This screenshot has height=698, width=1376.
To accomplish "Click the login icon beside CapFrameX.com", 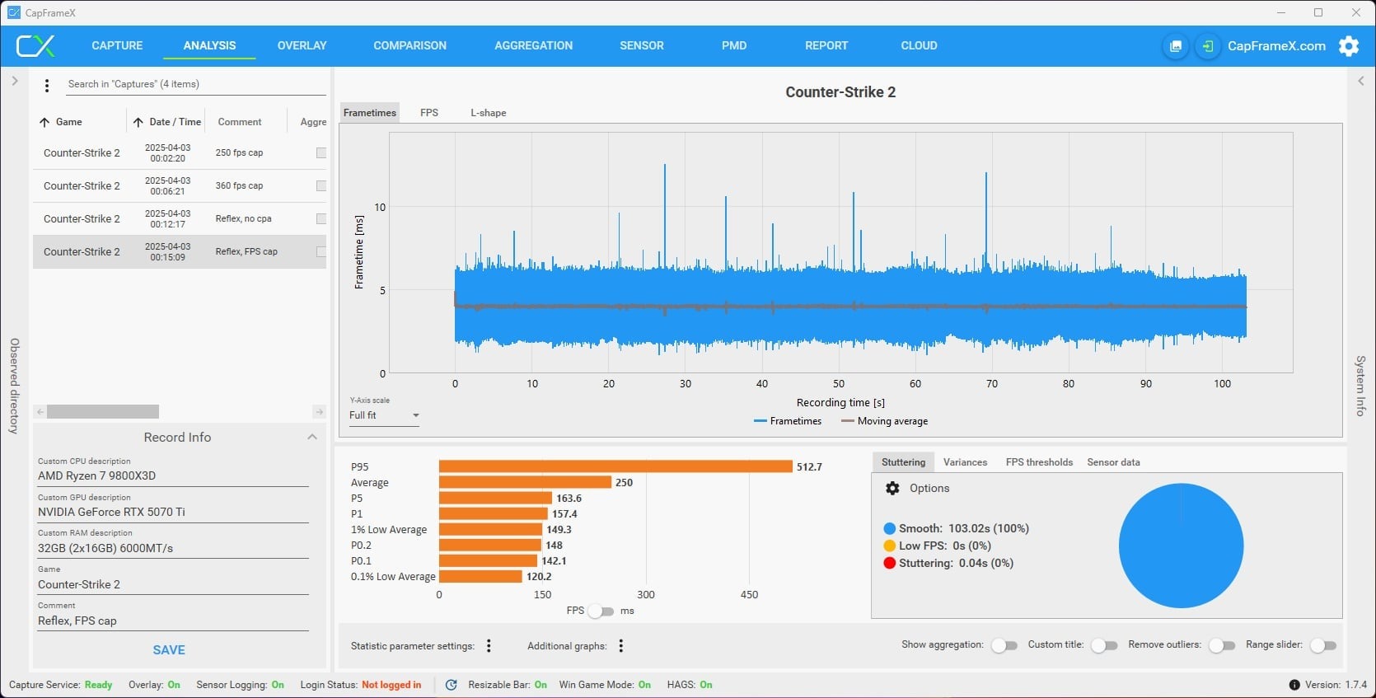I will click(x=1207, y=46).
